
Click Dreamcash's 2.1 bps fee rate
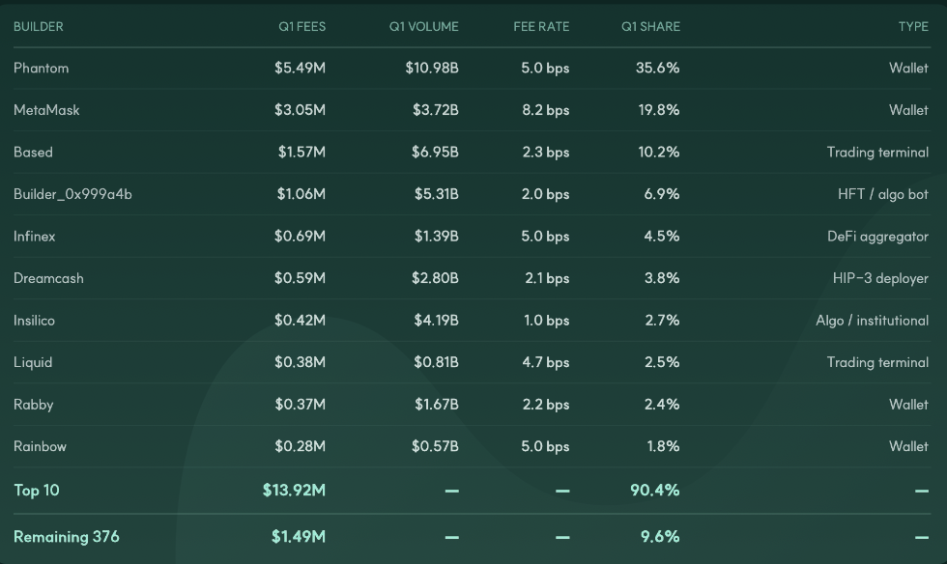pos(547,278)
